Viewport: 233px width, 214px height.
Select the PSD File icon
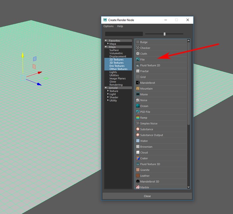138,112
